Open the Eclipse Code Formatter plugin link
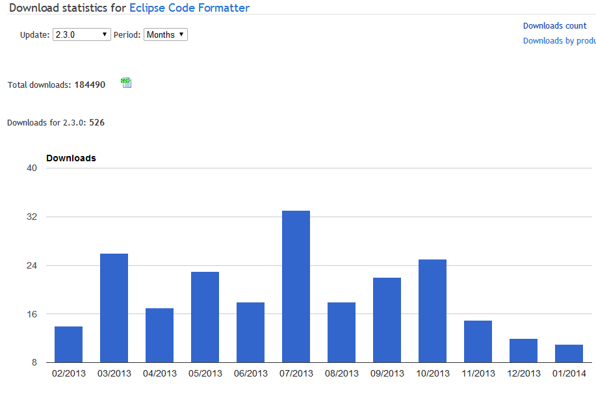 189,8
